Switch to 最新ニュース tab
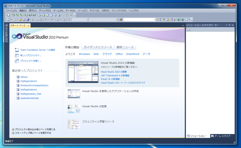The height and width of the screenshot is (148, 241). point(125,47)
